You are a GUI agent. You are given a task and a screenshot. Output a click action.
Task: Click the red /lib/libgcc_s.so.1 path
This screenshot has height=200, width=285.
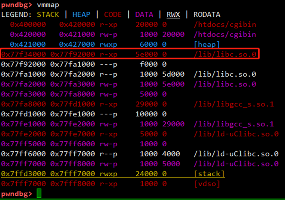(x=234, y=104)
